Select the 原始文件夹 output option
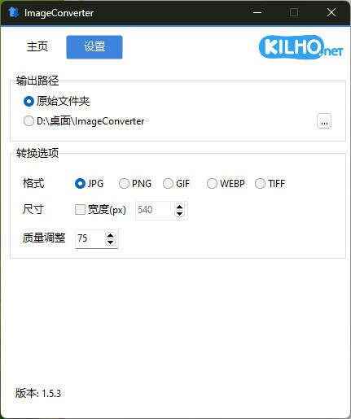351x419 pixels. pos(57,101)
